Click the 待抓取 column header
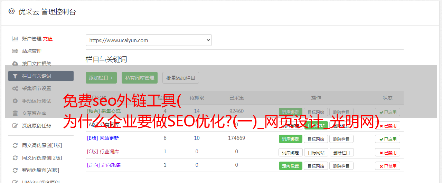The height and width of the screenshot is (183, 442). click(x=197, y=98)
